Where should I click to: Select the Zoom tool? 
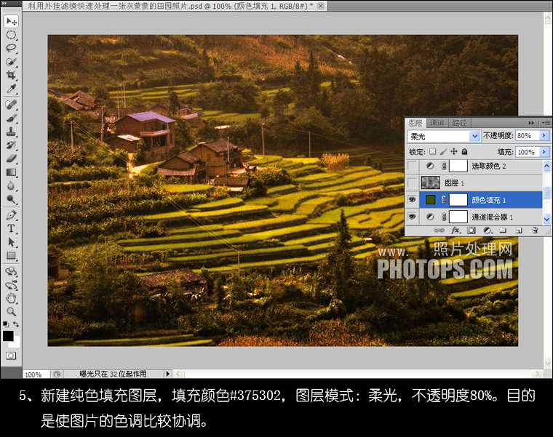tap(12, 311)
